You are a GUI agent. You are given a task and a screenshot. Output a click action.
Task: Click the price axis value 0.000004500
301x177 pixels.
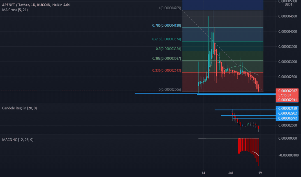point(287,16)
